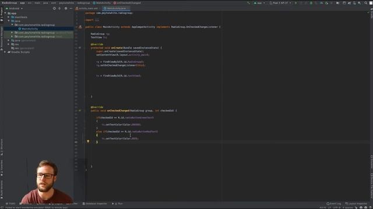Click the radioButtonRedText identifier in else-if

(x=144, y=132)
